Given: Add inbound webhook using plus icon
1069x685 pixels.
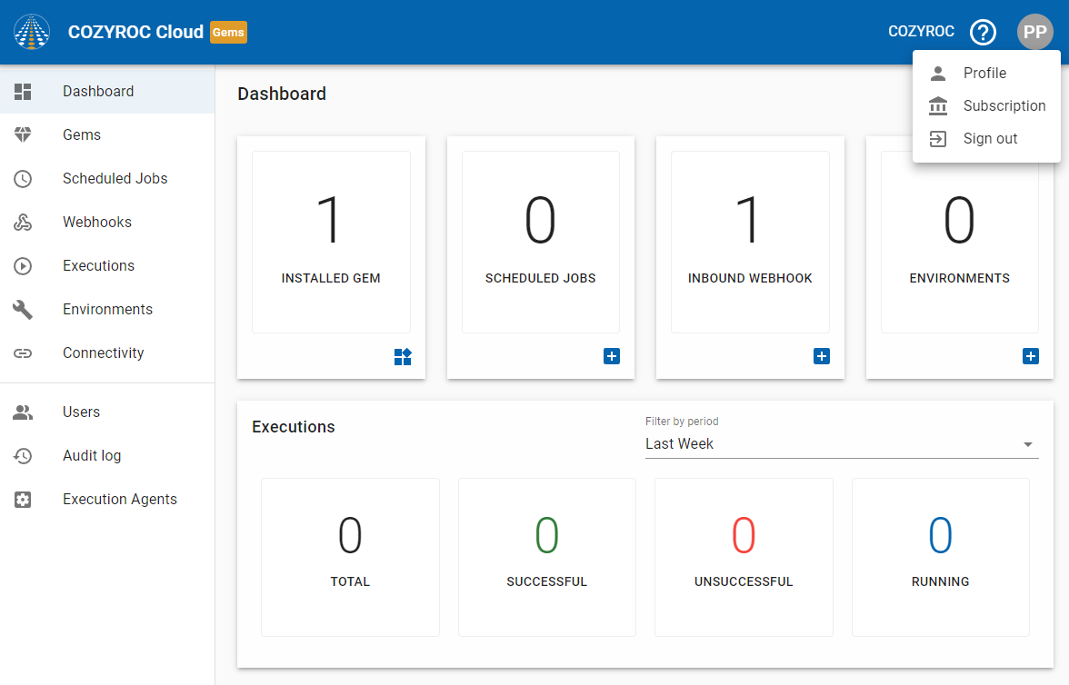Looking at the screenshot, I should pos(822,356).
